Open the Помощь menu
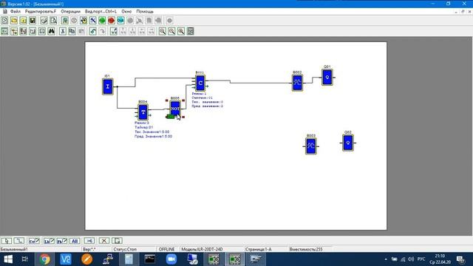473x266 pixels. click(x=145, y=12)
